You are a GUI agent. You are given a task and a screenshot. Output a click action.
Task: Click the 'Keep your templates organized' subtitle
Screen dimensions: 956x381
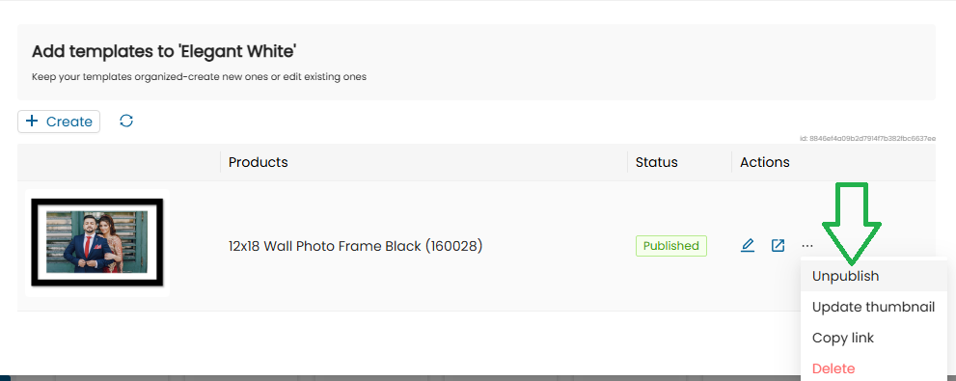pos(199,77)
